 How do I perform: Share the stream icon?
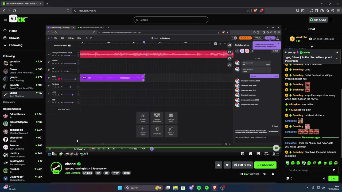tap(264, 174)
